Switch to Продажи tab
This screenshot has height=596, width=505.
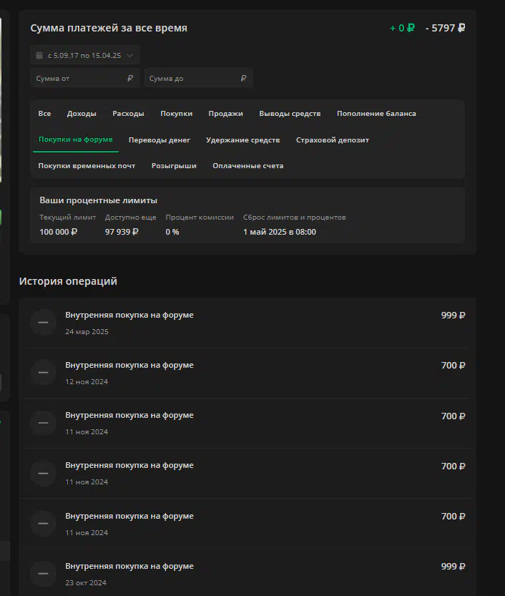click(x=226, y=114)
